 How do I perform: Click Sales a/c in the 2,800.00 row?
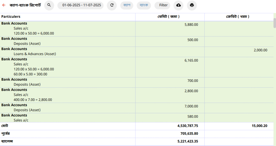[x=21, y=95]
